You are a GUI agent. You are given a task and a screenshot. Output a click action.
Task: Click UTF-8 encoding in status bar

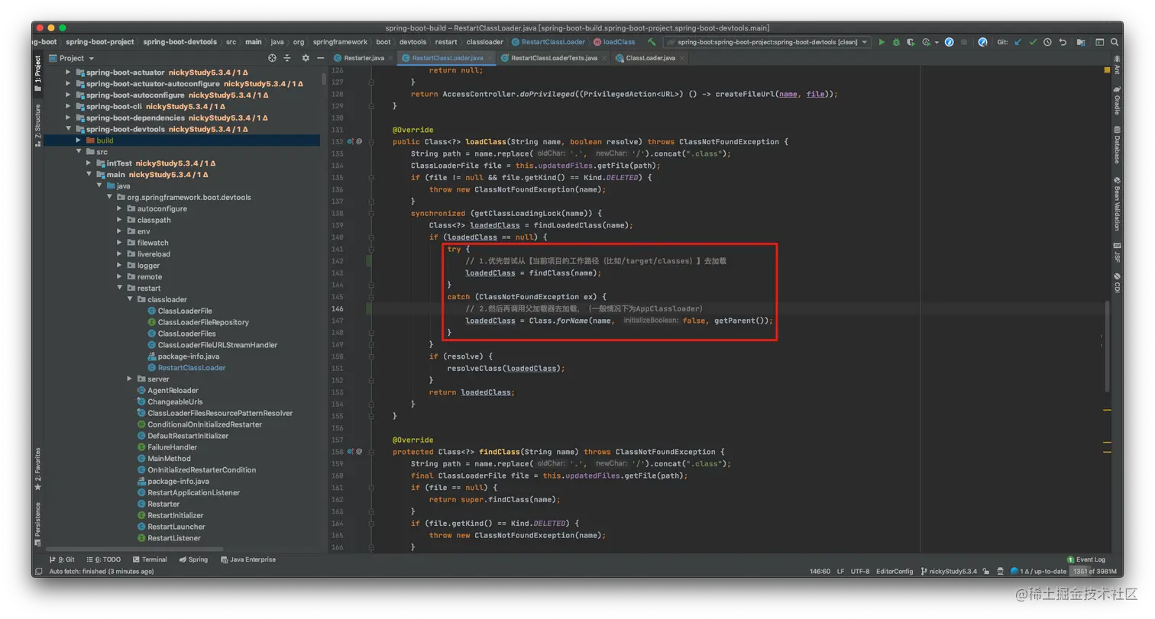tap(859, 571)
